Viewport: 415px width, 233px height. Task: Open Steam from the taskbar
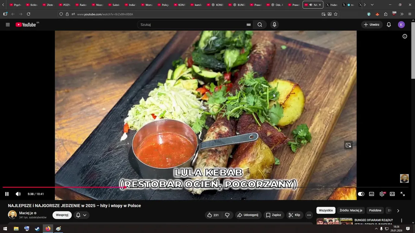tap(37, 229)
